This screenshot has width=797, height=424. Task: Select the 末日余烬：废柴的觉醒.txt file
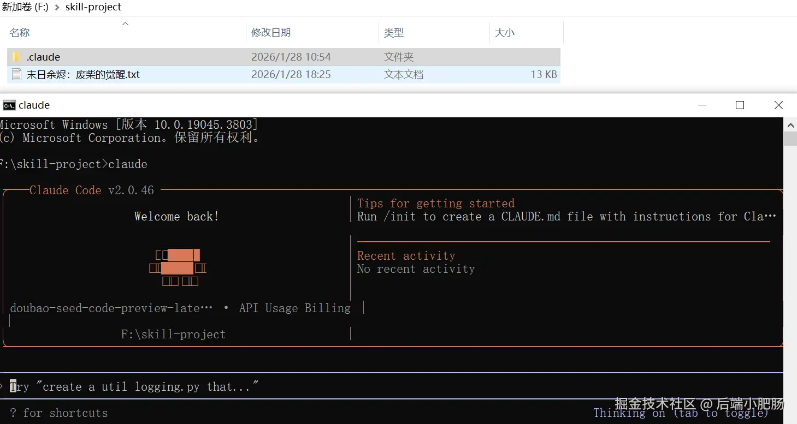pyautogui.click(x=83, y=74)
